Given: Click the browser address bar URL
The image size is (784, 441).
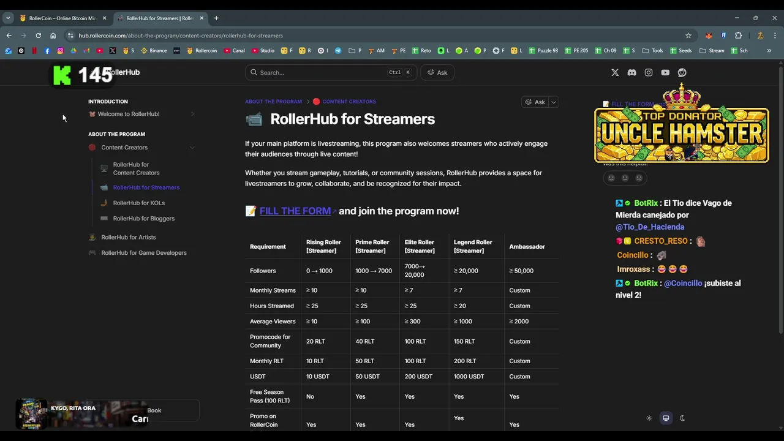Looking at the screenshot, I should click(x=181, y=36).
